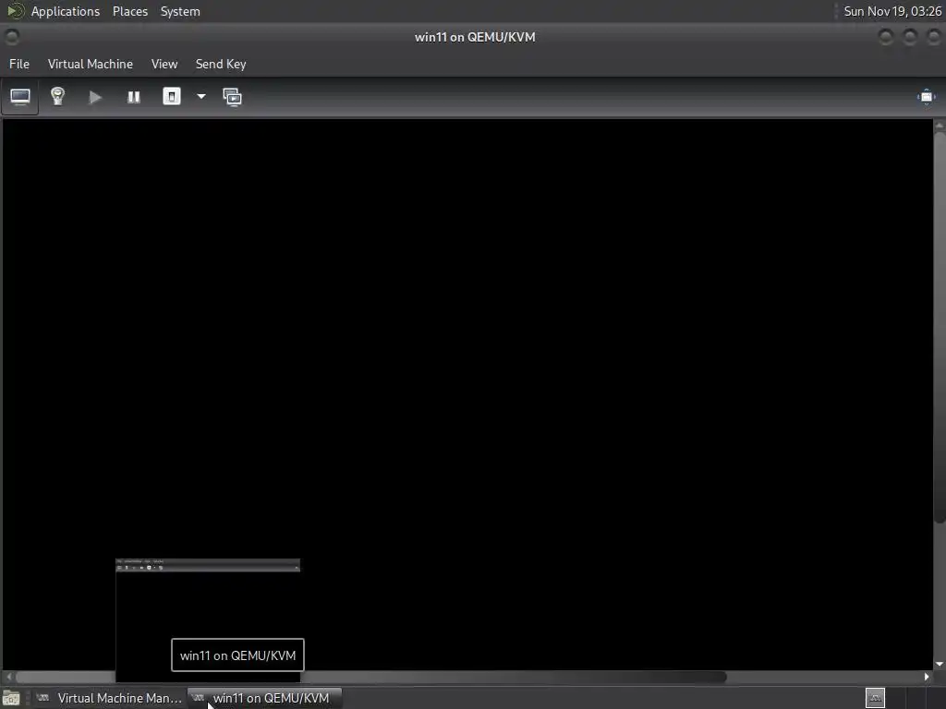Show the graphical console view
946x709 pixels.
coord(20,96)
